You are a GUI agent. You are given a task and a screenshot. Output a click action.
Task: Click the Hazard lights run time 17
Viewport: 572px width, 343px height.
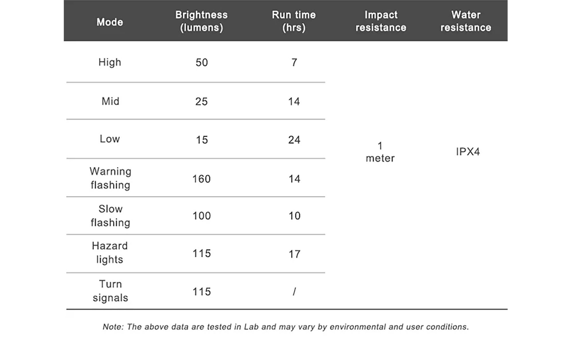tap(294, 254)
